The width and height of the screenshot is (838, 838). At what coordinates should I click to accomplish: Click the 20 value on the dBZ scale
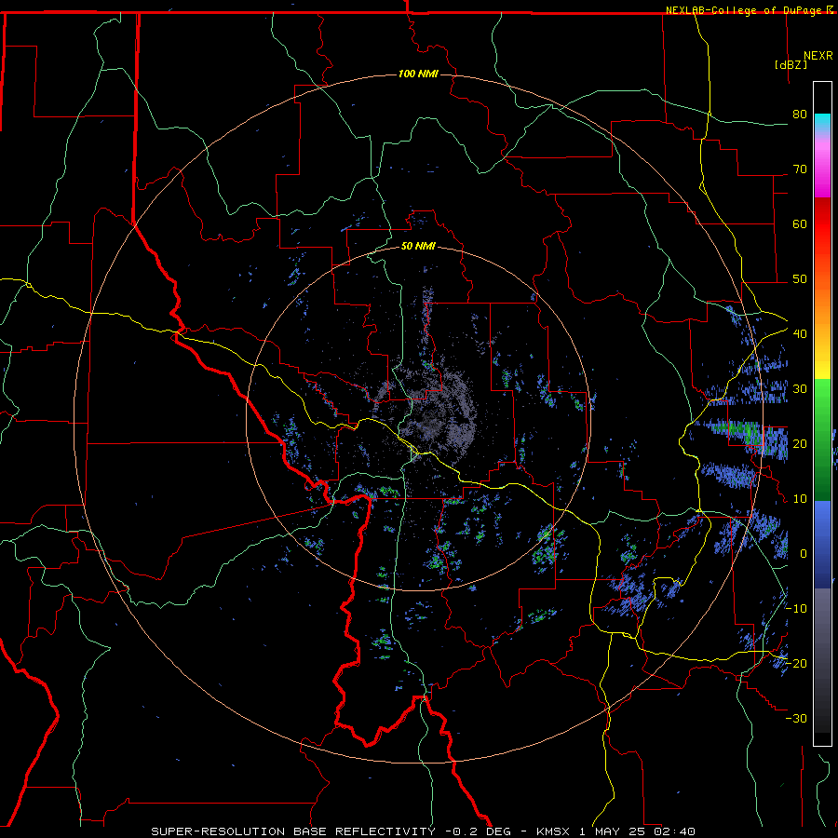tap(800, 444)
